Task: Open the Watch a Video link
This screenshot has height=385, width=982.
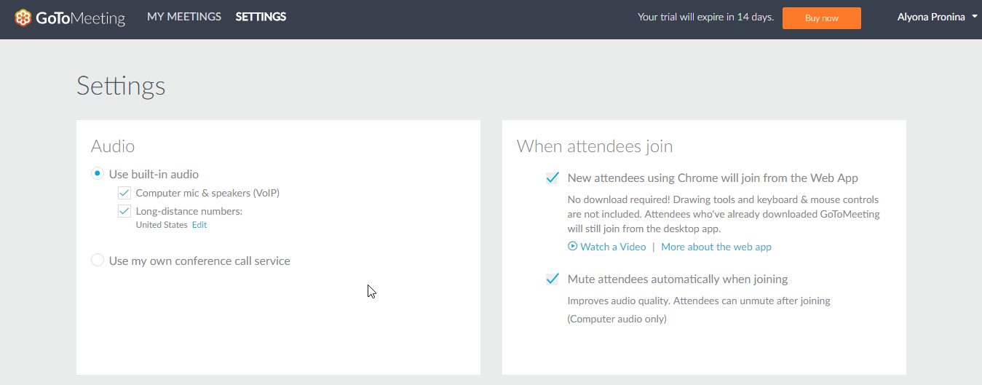Action: pos(613,247)
